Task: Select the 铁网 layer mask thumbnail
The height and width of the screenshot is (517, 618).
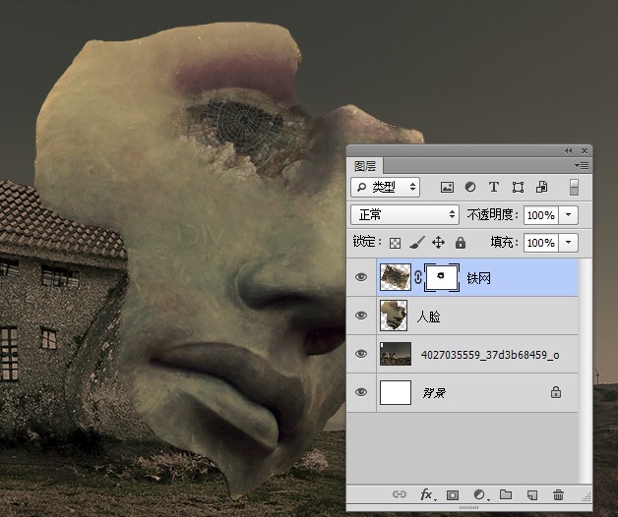Action: coord(442,277)
